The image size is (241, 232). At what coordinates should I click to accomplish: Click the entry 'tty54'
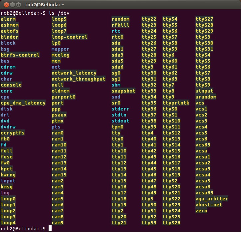(x=170, y=19)
